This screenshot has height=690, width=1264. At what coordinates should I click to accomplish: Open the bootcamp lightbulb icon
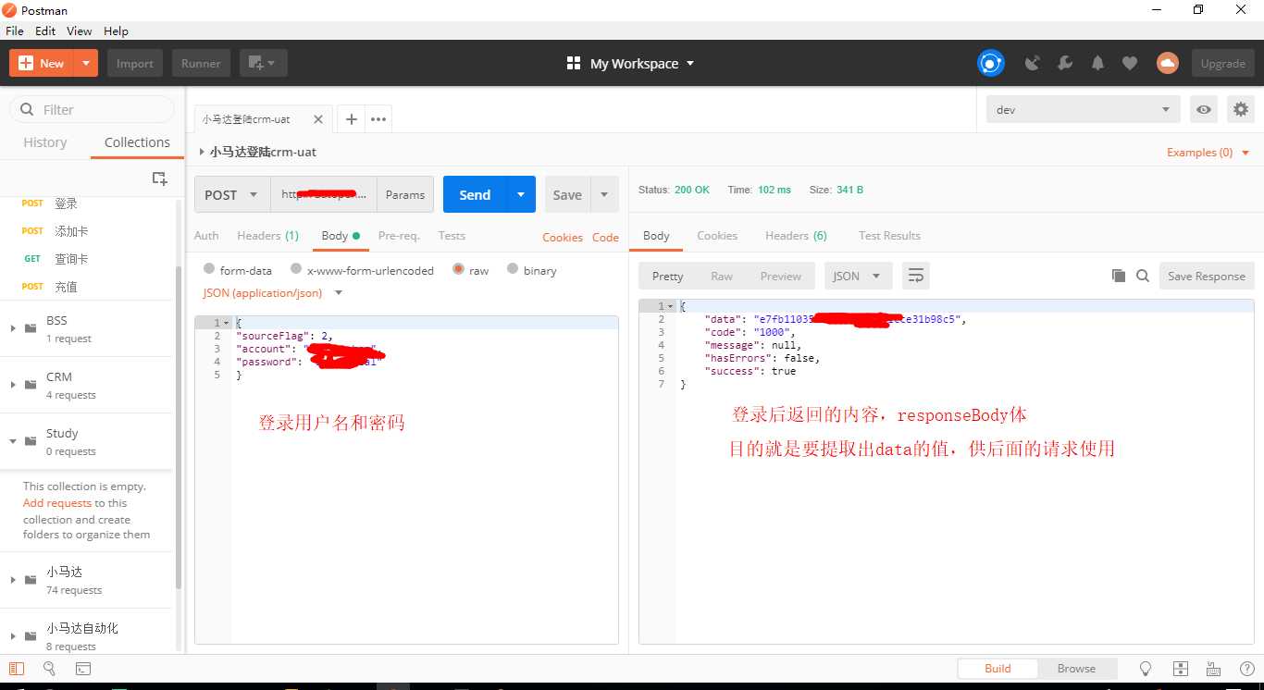pos(1146,668)
